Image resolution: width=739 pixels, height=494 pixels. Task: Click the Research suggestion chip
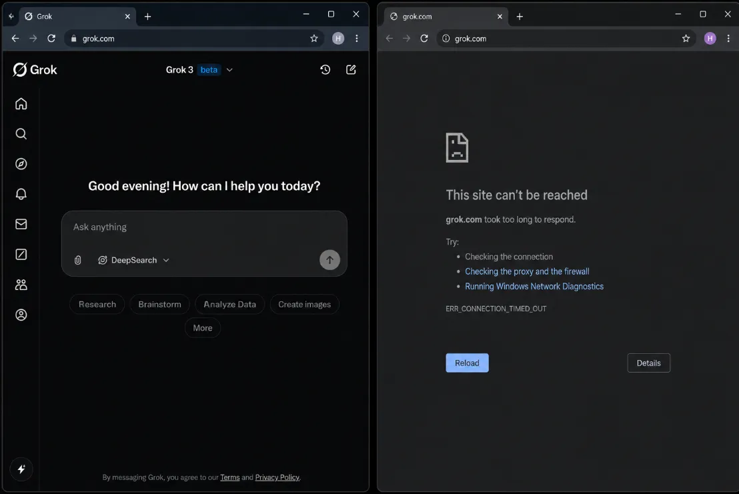[97, 304]
